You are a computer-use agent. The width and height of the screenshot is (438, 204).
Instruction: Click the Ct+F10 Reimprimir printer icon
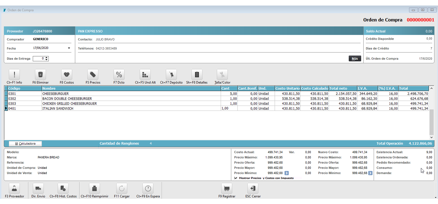click(94, 189)
